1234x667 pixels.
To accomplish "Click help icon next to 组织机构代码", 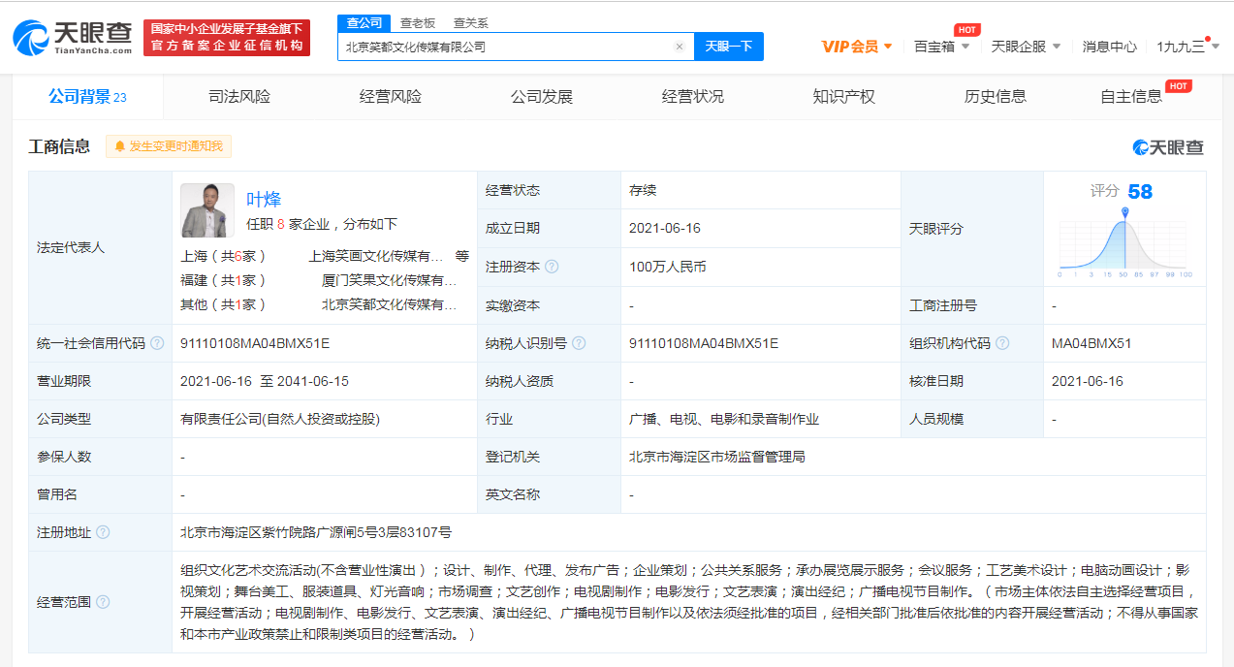I will pos(1002,343).
